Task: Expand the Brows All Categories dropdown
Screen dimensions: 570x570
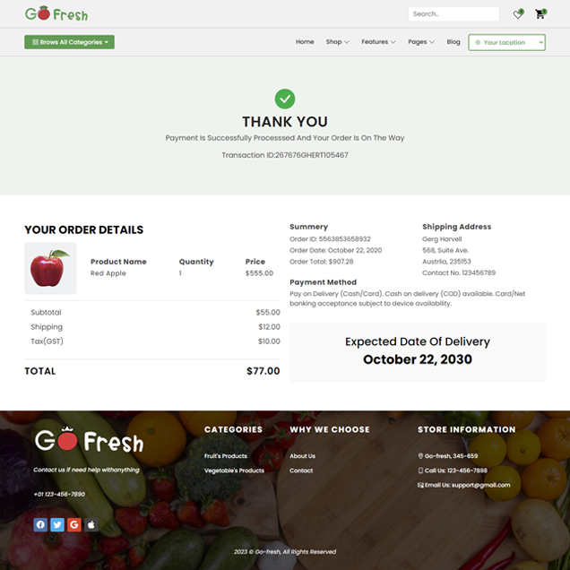Action: tap(69, 42)
